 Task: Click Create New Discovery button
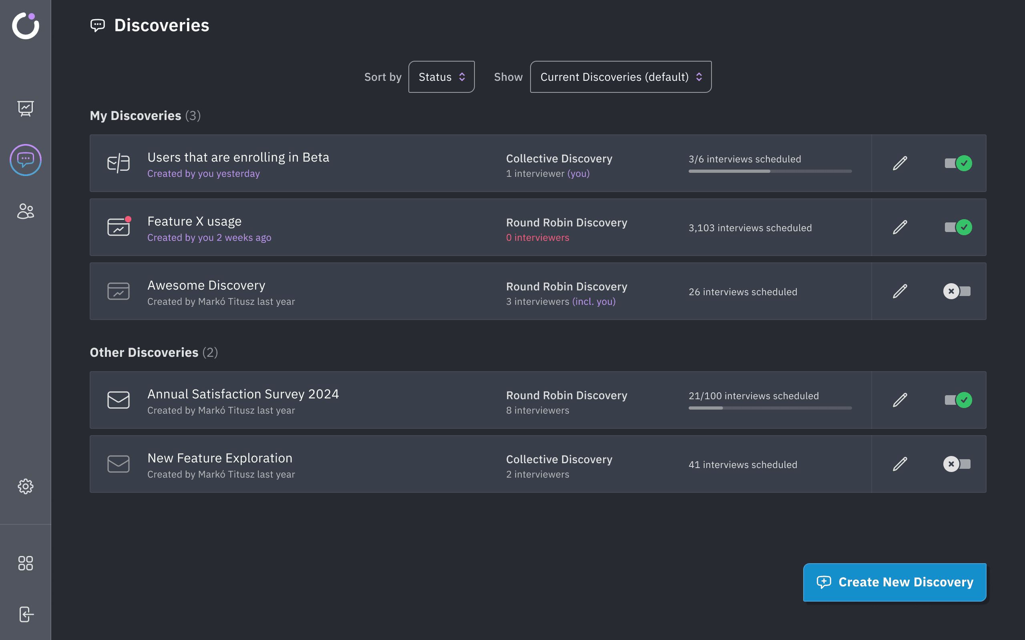pos(894,582)
